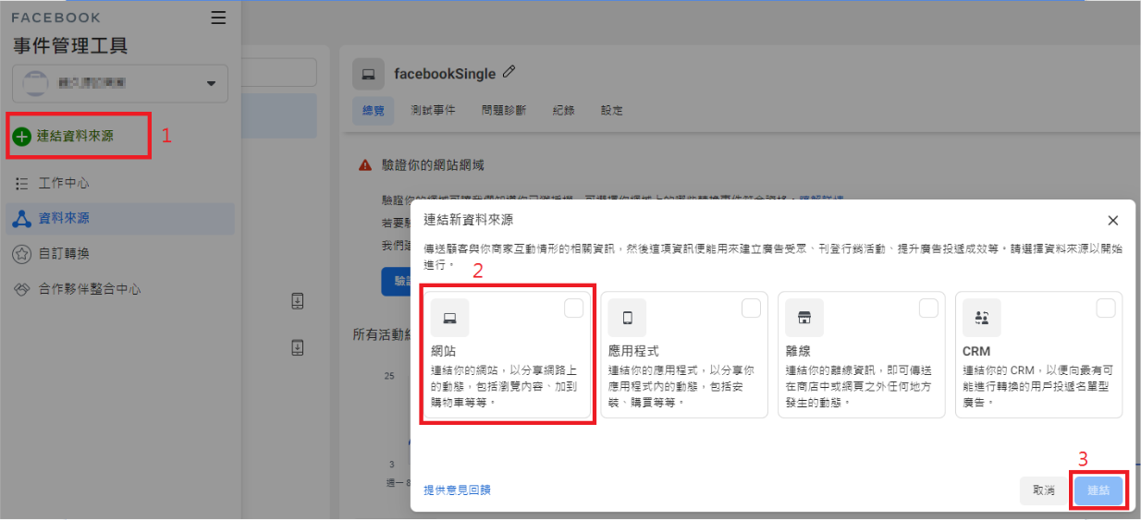Open the 問題診斷 tab
The image size is (1141, 520).
(x=504, y=111)
